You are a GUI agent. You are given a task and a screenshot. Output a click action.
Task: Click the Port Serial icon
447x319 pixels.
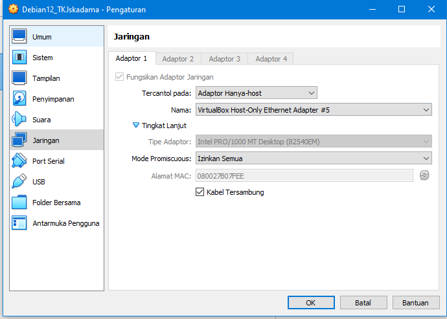pos(19,161)
